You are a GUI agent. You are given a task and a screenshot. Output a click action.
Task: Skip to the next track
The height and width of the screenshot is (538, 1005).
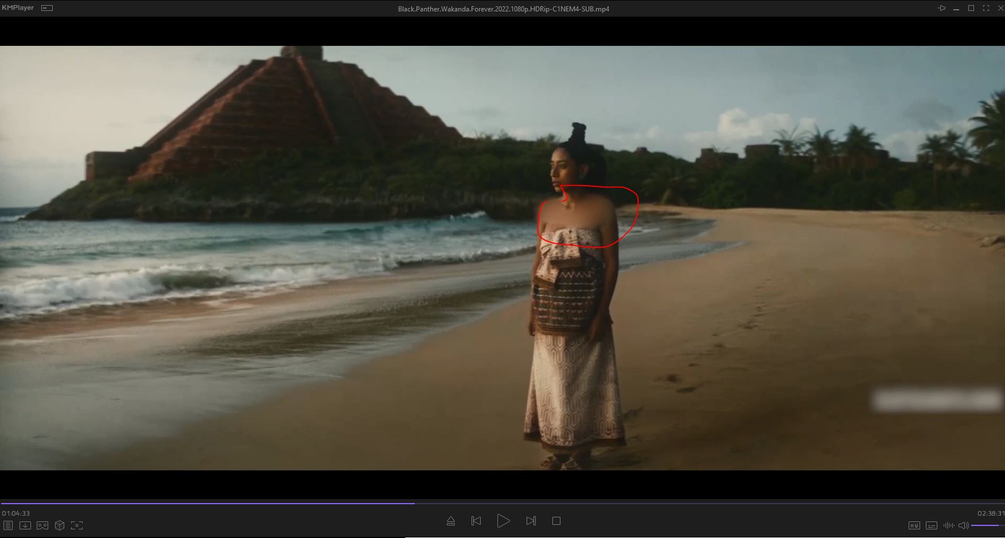point(531,521)
